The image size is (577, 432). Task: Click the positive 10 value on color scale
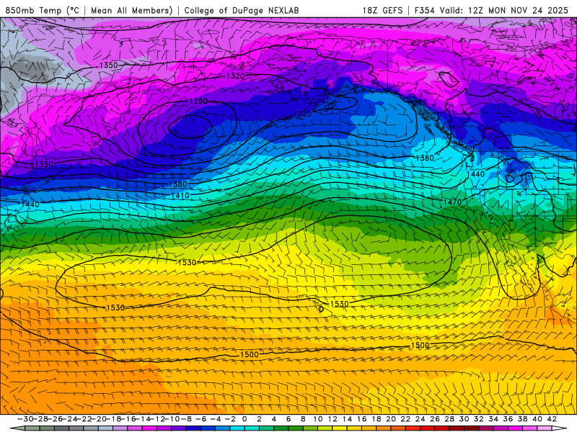click(x=318, y=419)
